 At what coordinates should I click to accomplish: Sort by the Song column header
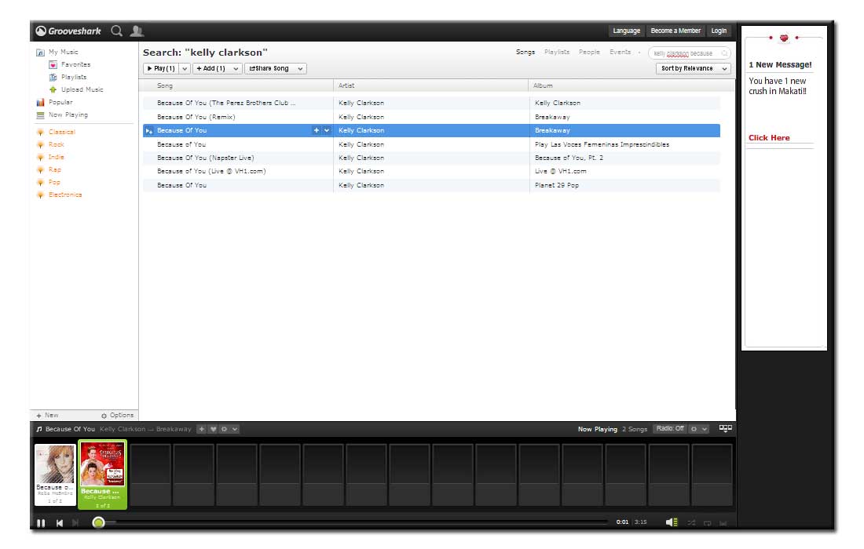(x=237, y=85)
